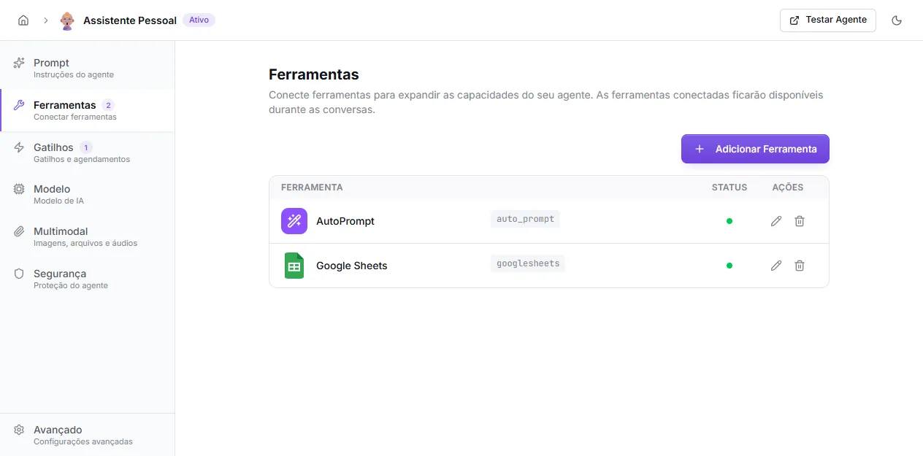
Task: Click the auto_prompt code tag
Action: [525, 219]
